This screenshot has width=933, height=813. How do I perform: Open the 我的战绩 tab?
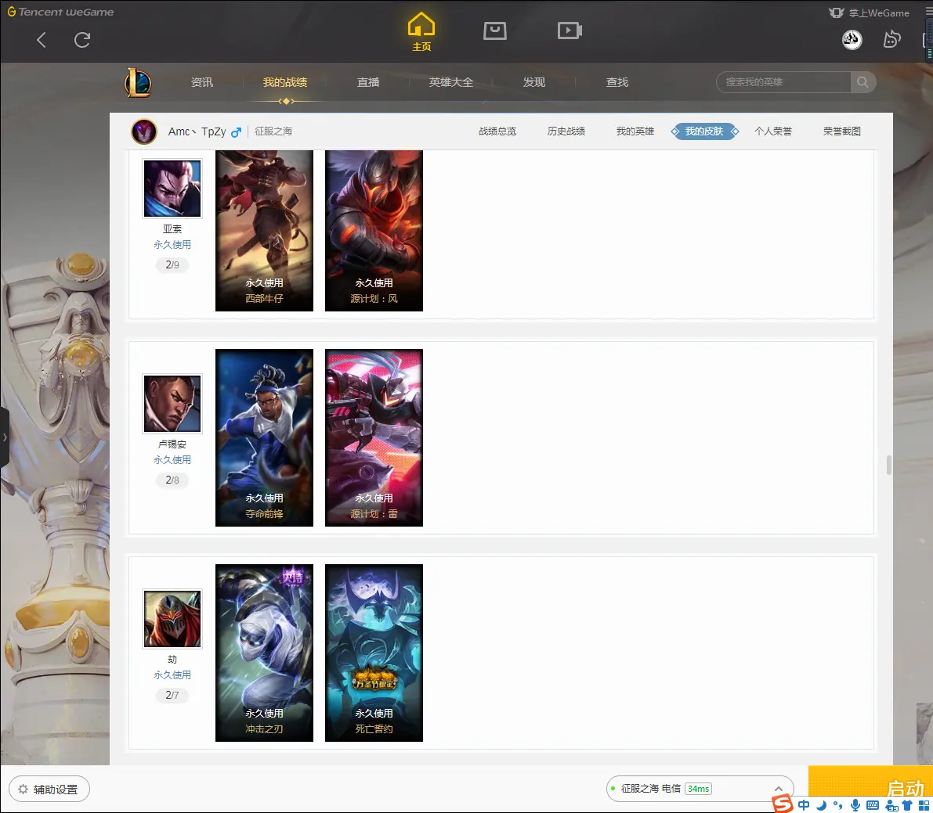coord(285,82)
